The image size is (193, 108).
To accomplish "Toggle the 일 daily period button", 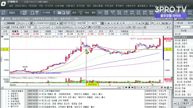I will tap(103, 23).
